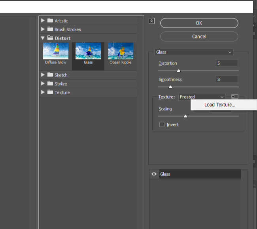Collapse the Distort filter category
Image resolution: width=257 pixels, height=229 pixels.
(43, 38)
